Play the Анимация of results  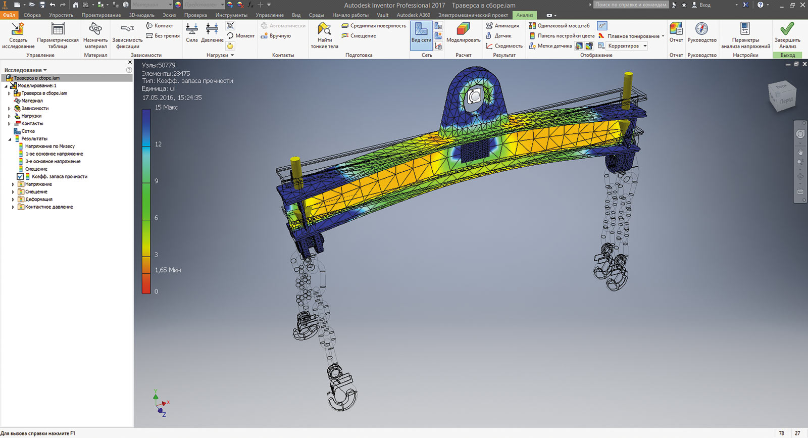[502, 26]
